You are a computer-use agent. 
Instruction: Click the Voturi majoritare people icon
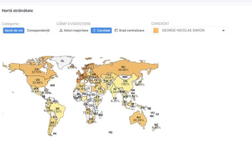coord(61,30)
